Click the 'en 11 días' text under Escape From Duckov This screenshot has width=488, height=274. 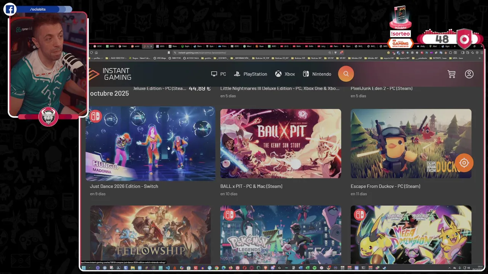[359, 194]
